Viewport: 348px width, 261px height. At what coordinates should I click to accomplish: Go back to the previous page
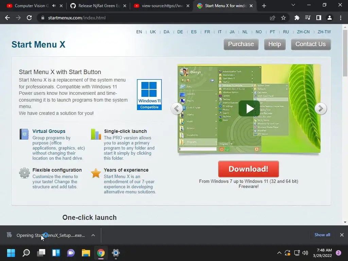[7, 18]
